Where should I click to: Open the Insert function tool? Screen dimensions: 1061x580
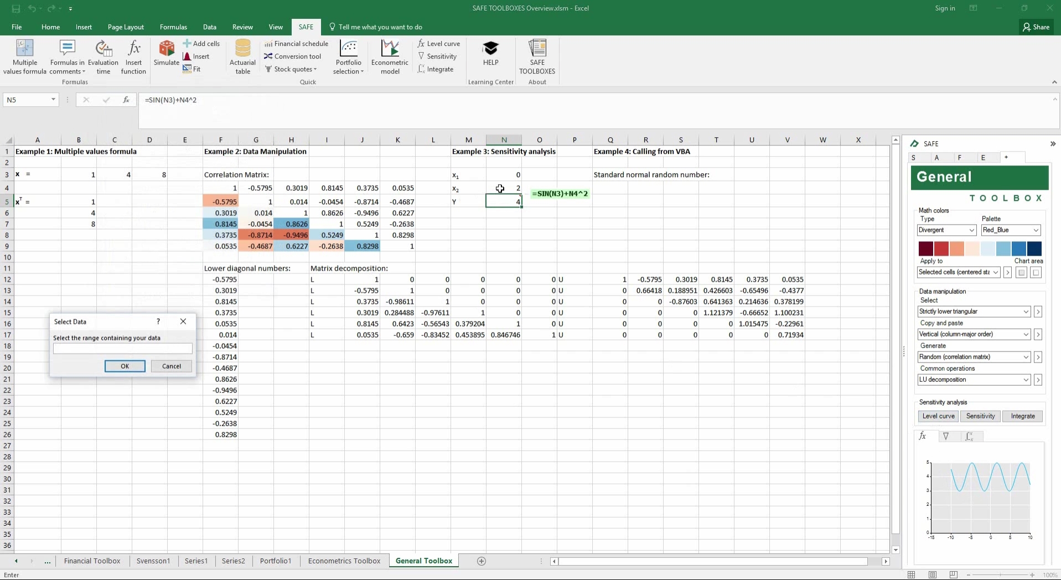tap(133, 56)
